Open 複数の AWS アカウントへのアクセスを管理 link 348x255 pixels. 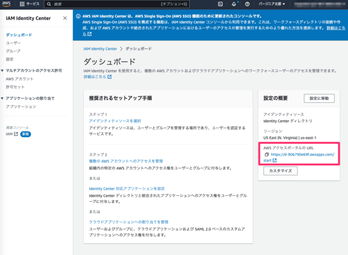[x=126, y=161]
